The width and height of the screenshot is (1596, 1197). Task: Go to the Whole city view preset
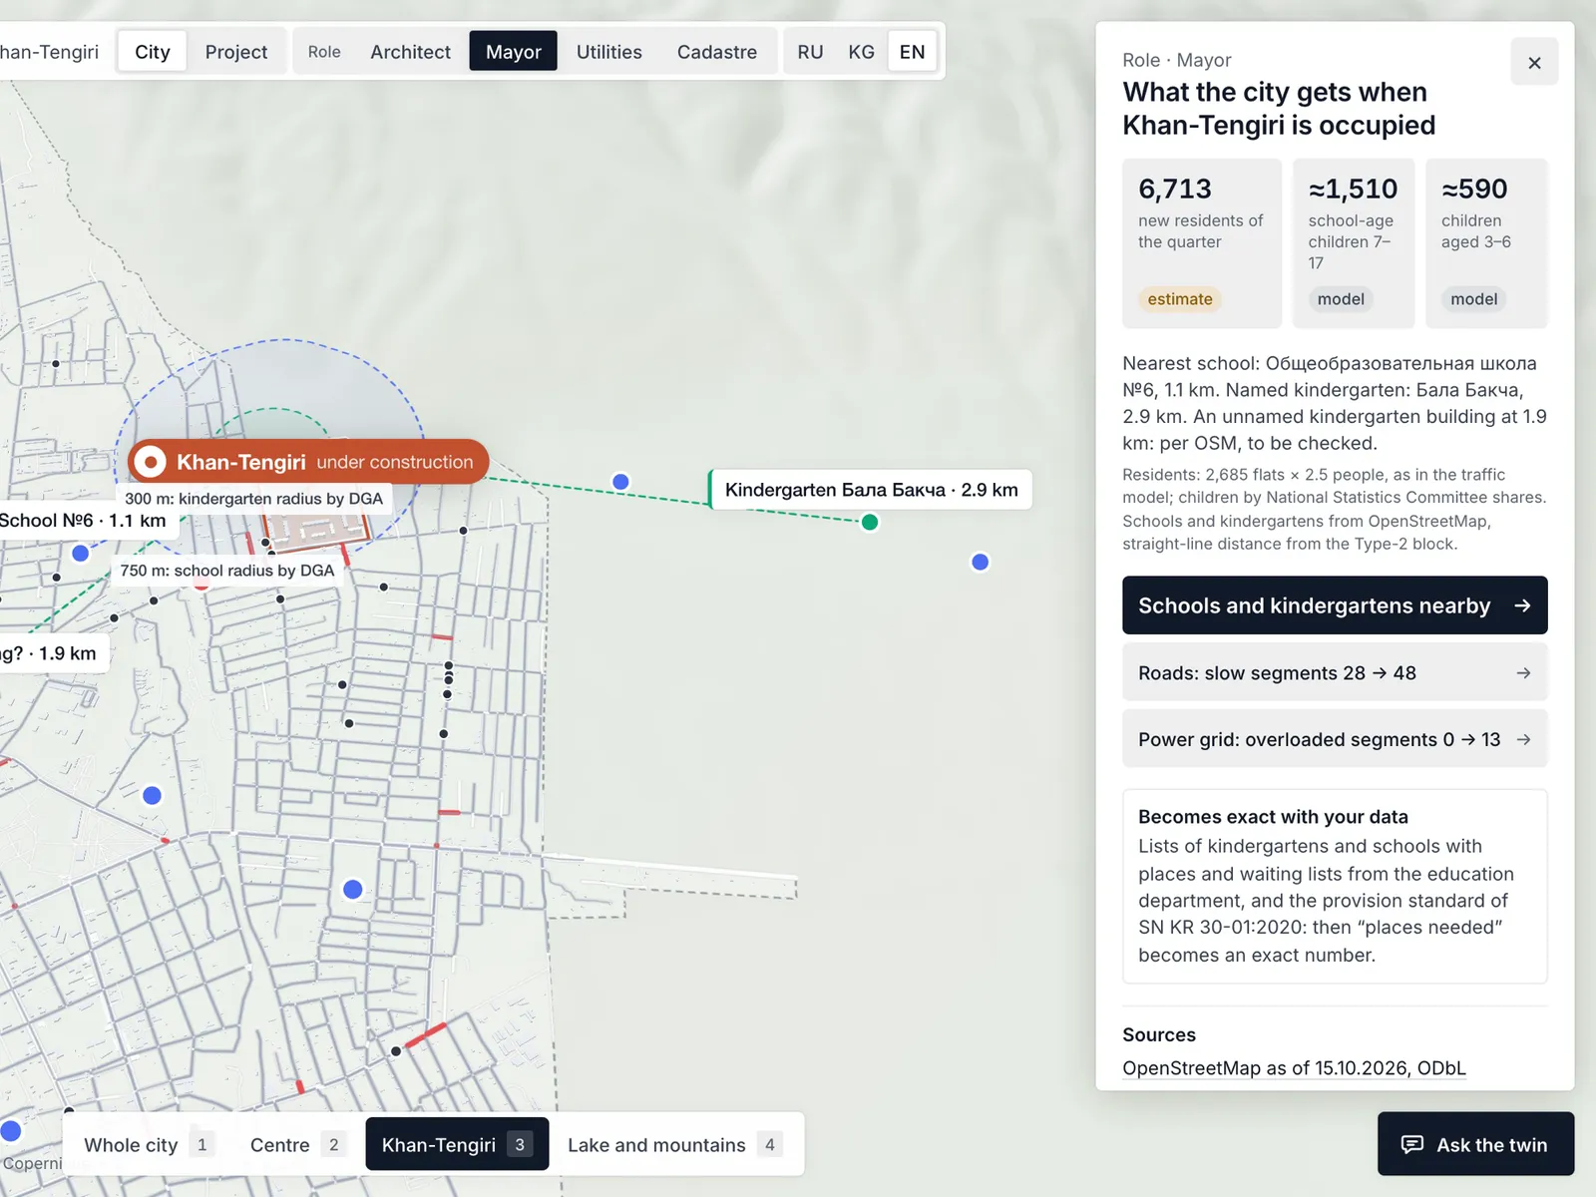[149, 1144]
